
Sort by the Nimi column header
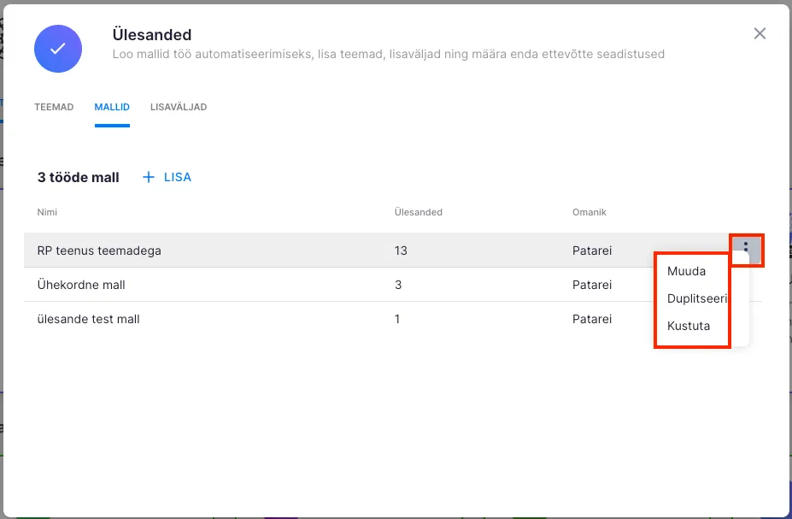click(47, 212)
